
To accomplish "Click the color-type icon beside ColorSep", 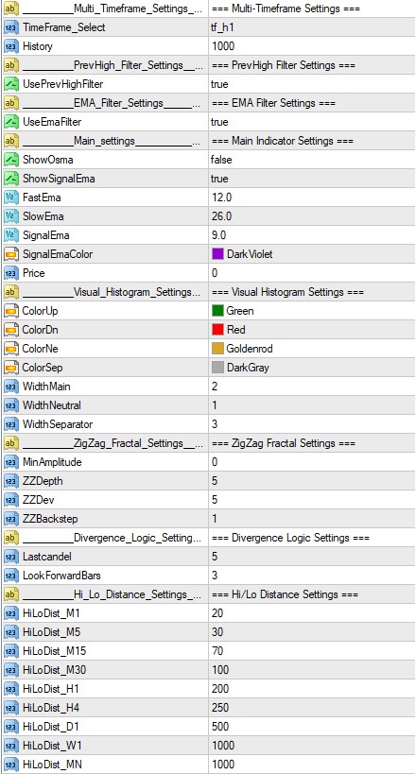I will tap(10, 368).
